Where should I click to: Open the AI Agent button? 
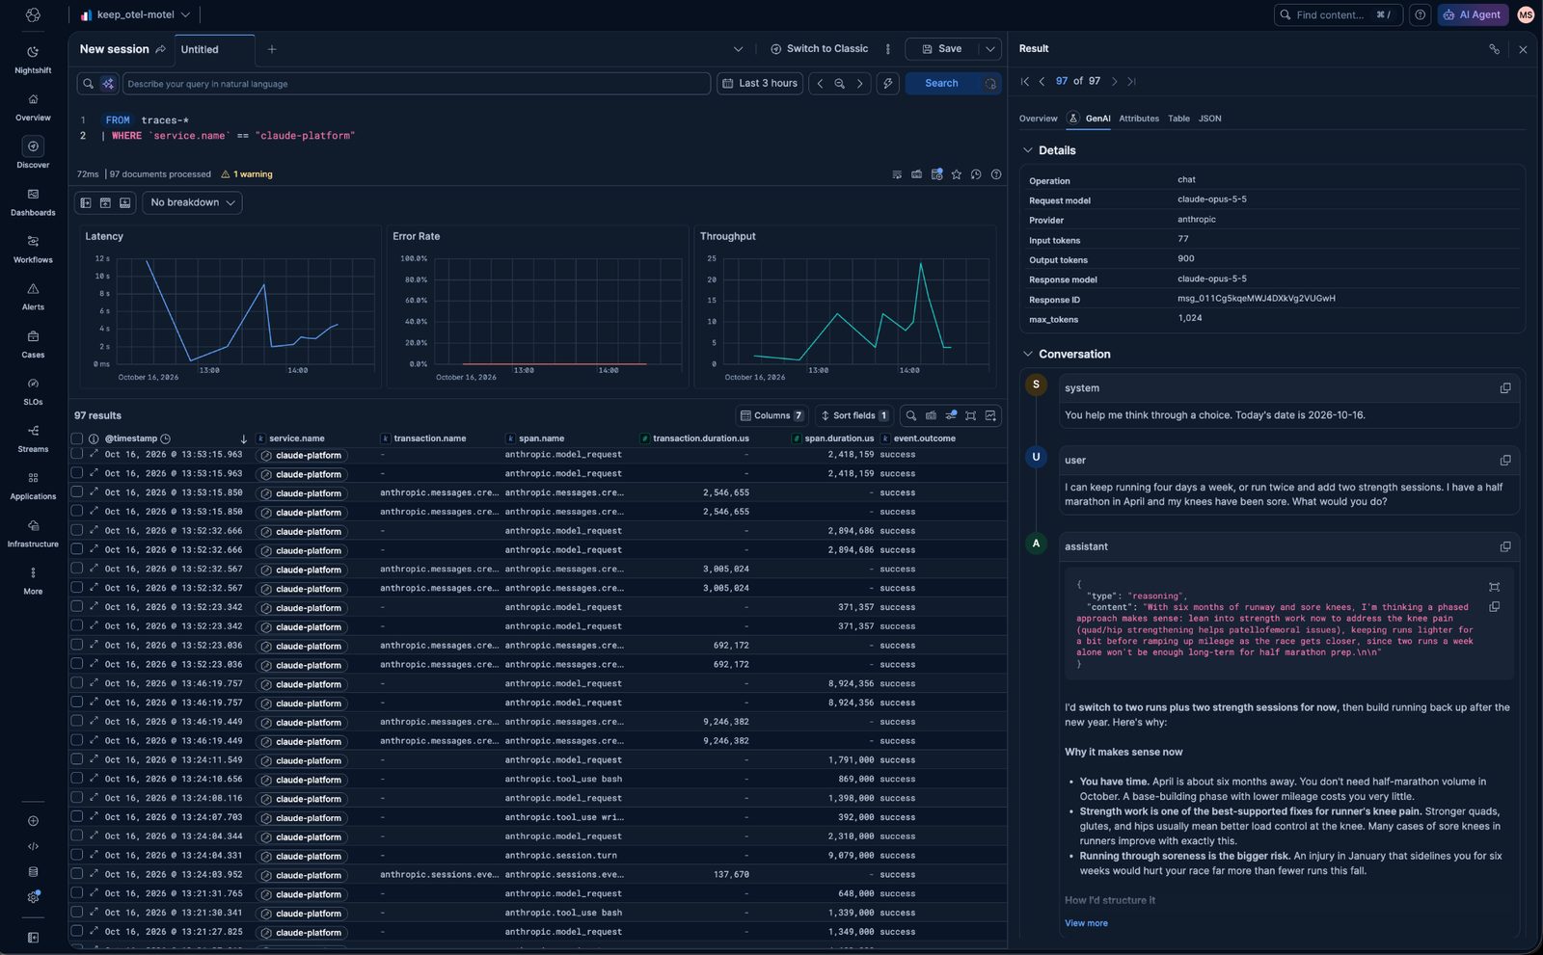pos(1473,14)
